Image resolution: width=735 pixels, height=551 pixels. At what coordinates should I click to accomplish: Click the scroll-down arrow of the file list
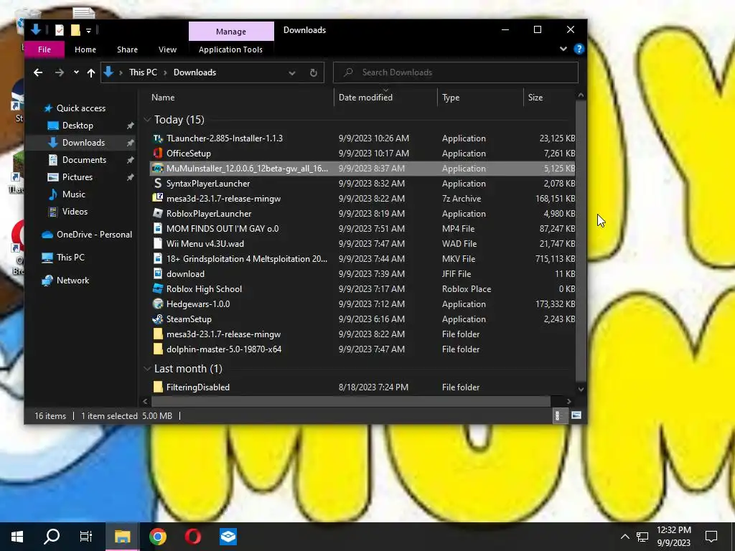pos(581,389)
